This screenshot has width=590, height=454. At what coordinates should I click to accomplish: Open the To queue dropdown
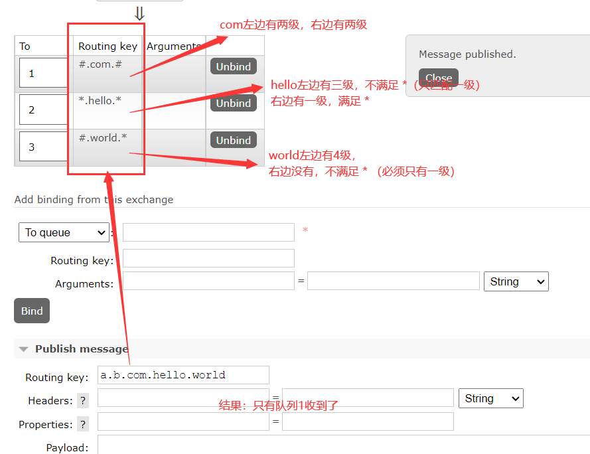(x=64, y=232)
